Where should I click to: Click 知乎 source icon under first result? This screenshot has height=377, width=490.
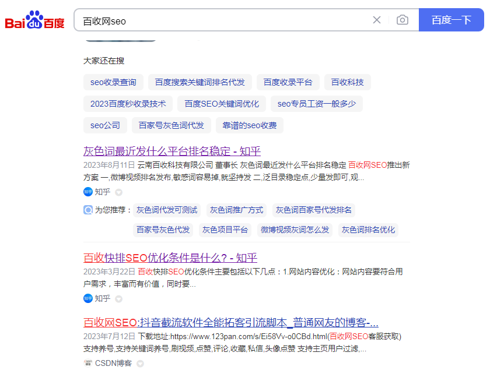point(88,192)
